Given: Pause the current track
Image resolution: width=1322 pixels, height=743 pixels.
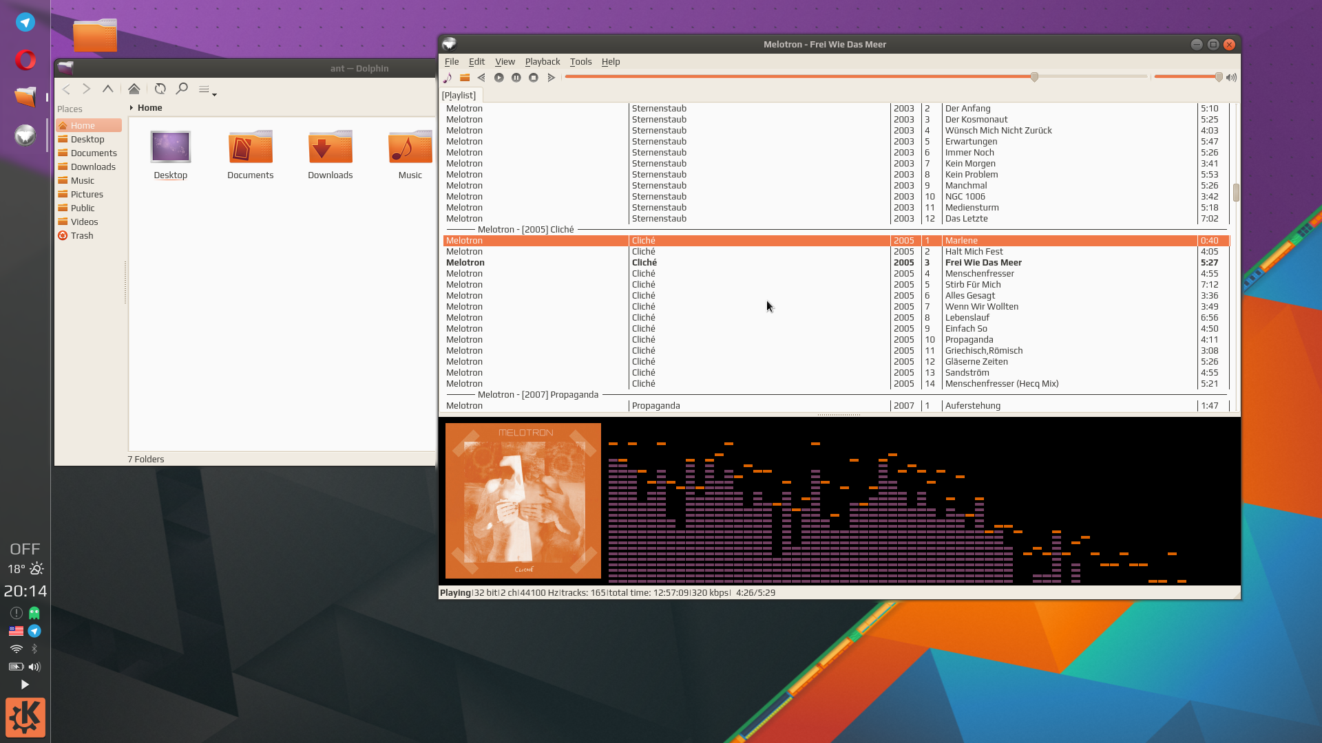Looking at the screenshot, I should (x=516, y=78).
